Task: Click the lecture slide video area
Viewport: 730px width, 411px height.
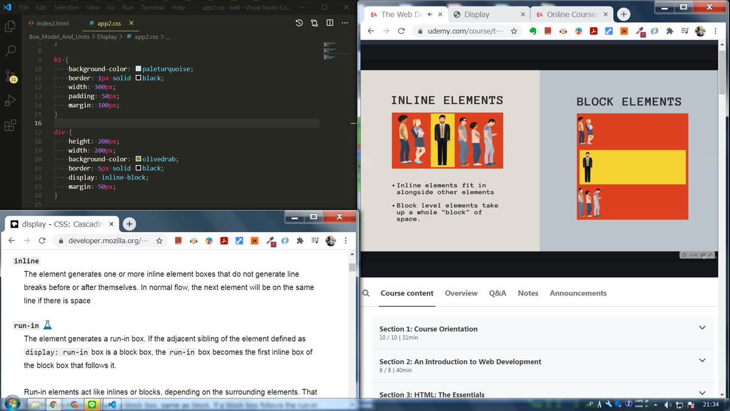Action: [x=539, y=161]
